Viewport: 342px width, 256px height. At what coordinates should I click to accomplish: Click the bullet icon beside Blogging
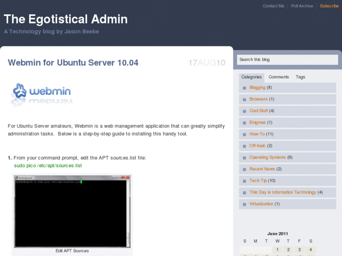tap(244, 88)
